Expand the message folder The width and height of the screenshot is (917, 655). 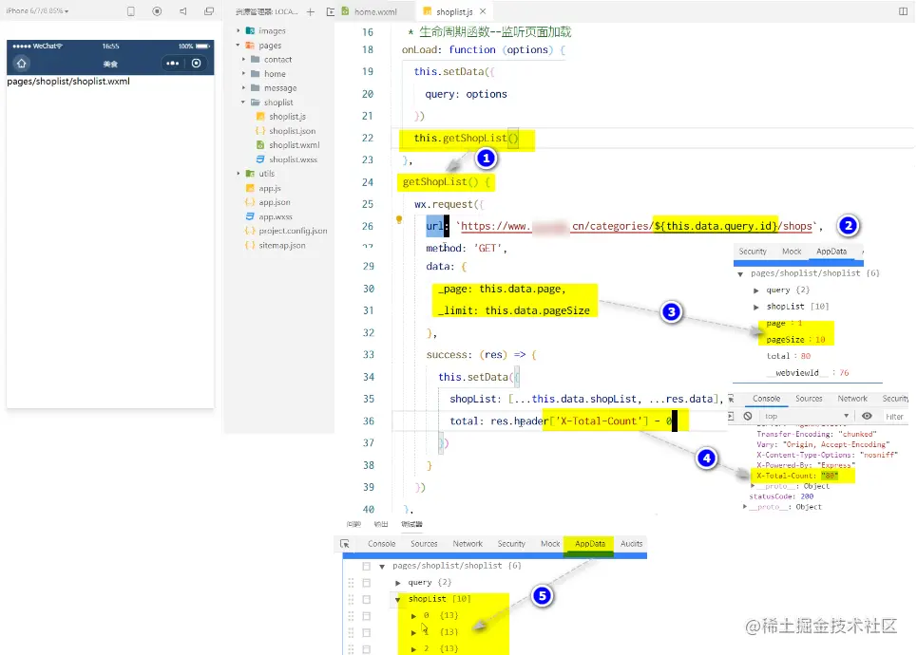click(x=244, y=87)
